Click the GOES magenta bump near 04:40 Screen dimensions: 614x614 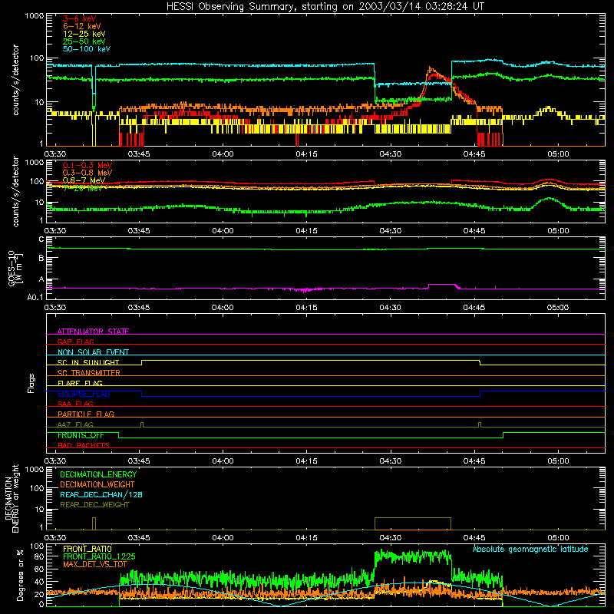coord(443,286)
